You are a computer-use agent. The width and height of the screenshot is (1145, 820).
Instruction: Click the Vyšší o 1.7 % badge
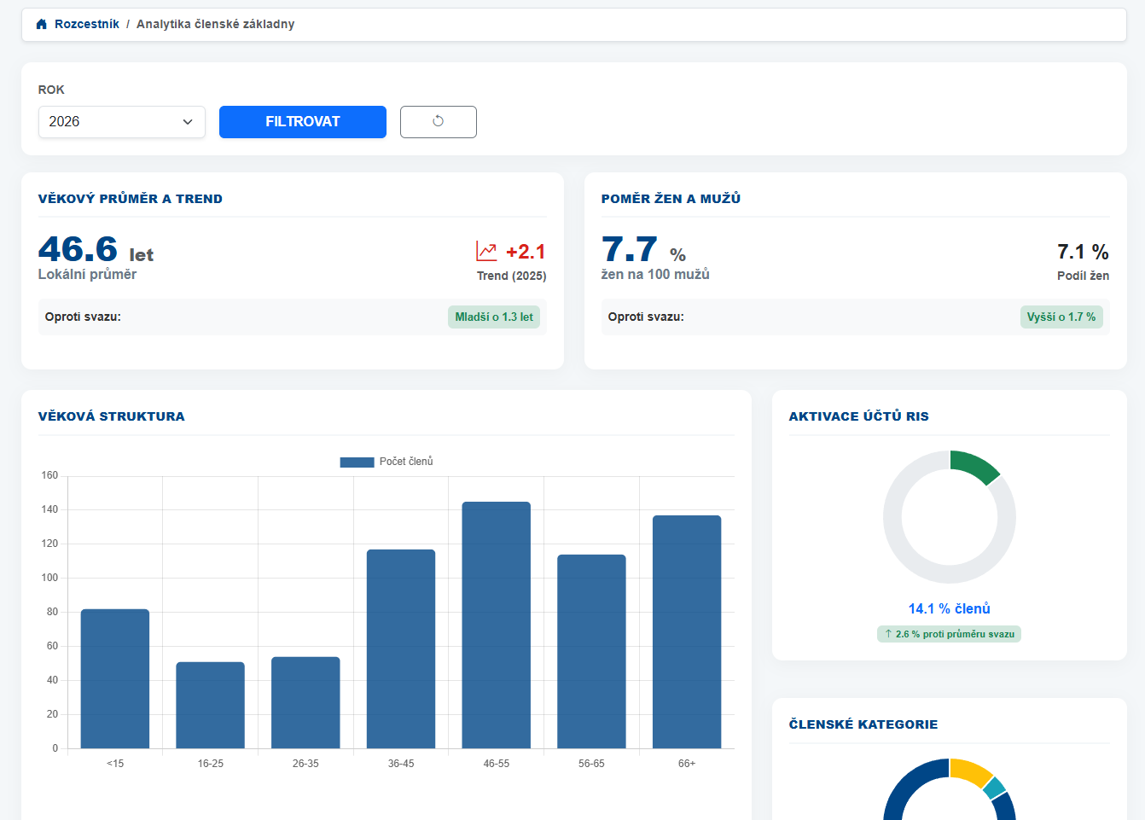[1061, 317]
